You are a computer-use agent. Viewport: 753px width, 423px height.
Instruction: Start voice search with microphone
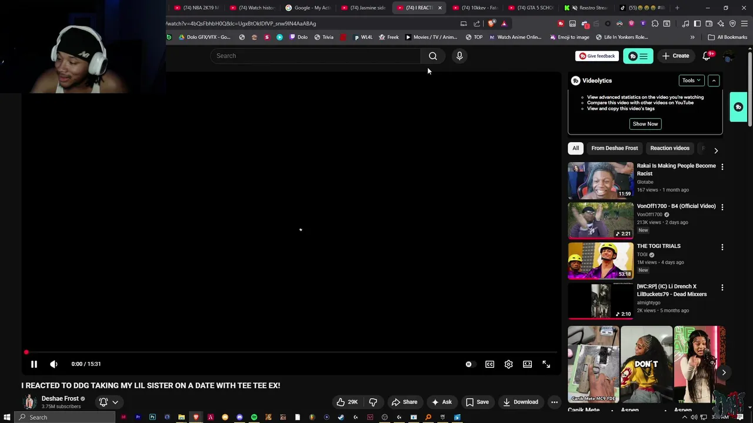pos(459,56)
